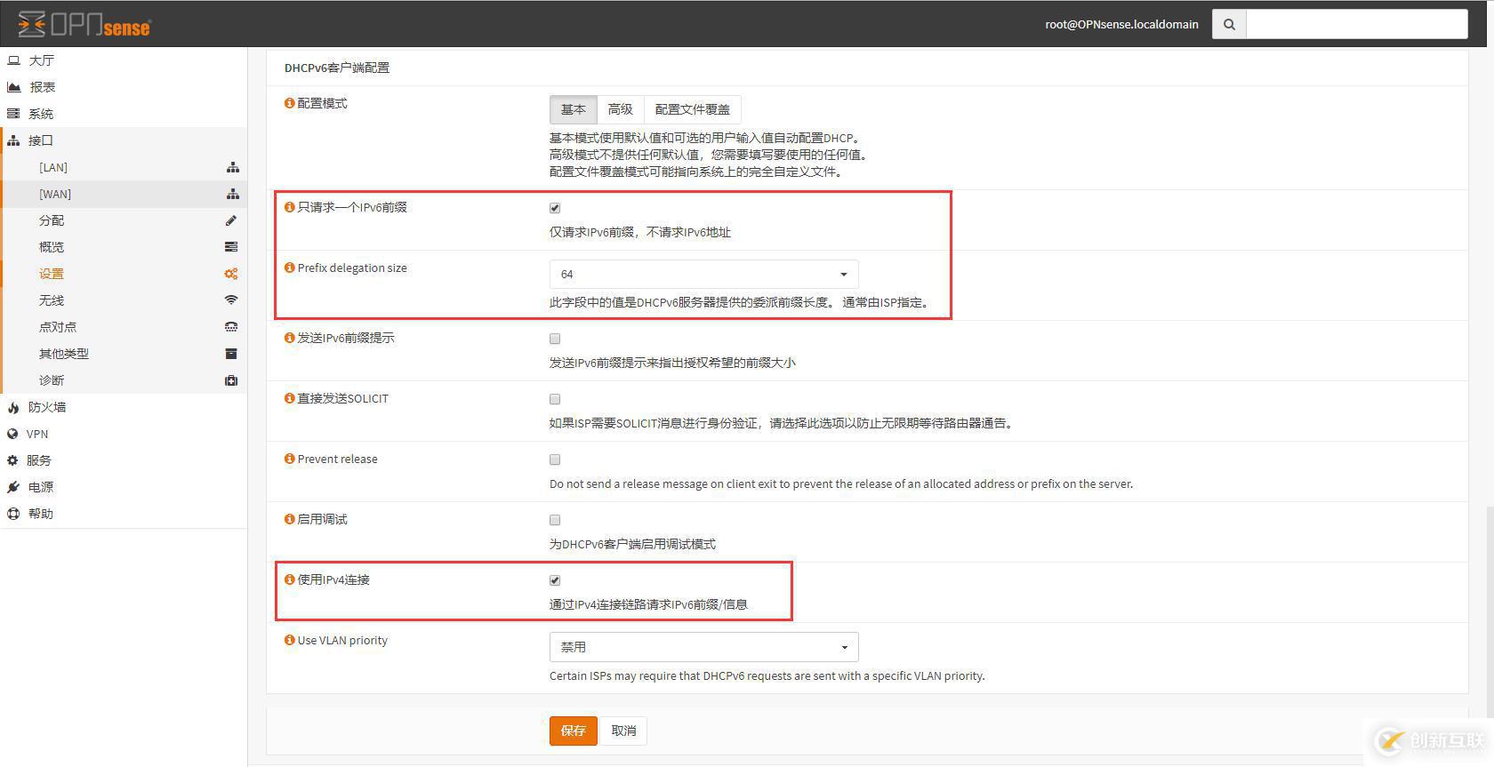Click the wifi icon beside 无线
This screenshot has width=1494, height=767.
[x=231, y=300]
